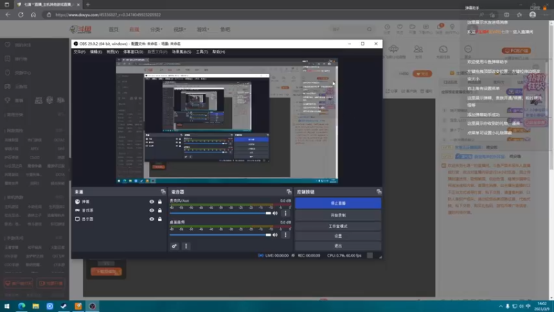Click 退出 to exit OBS
The width and height of the screenshot is (554, 312).
coord(338,246)
